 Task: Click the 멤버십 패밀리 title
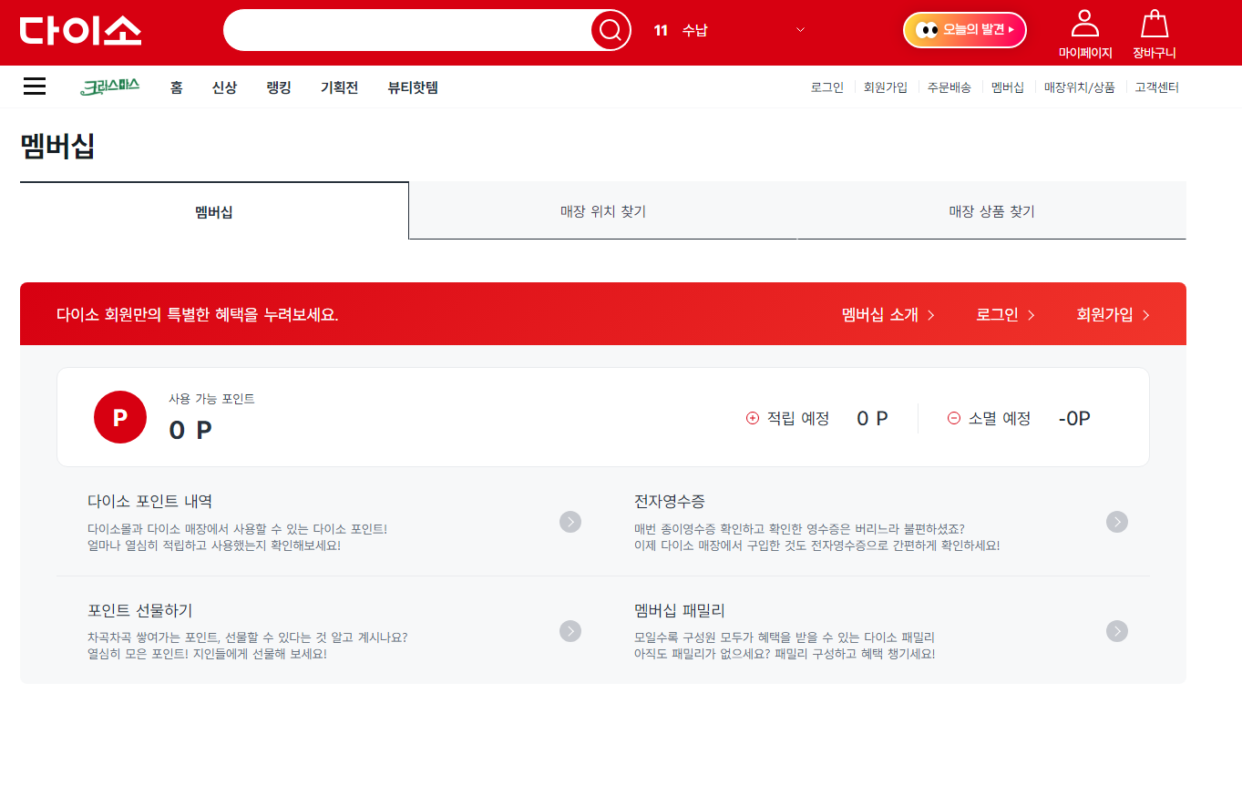click(x=680, y=610)
